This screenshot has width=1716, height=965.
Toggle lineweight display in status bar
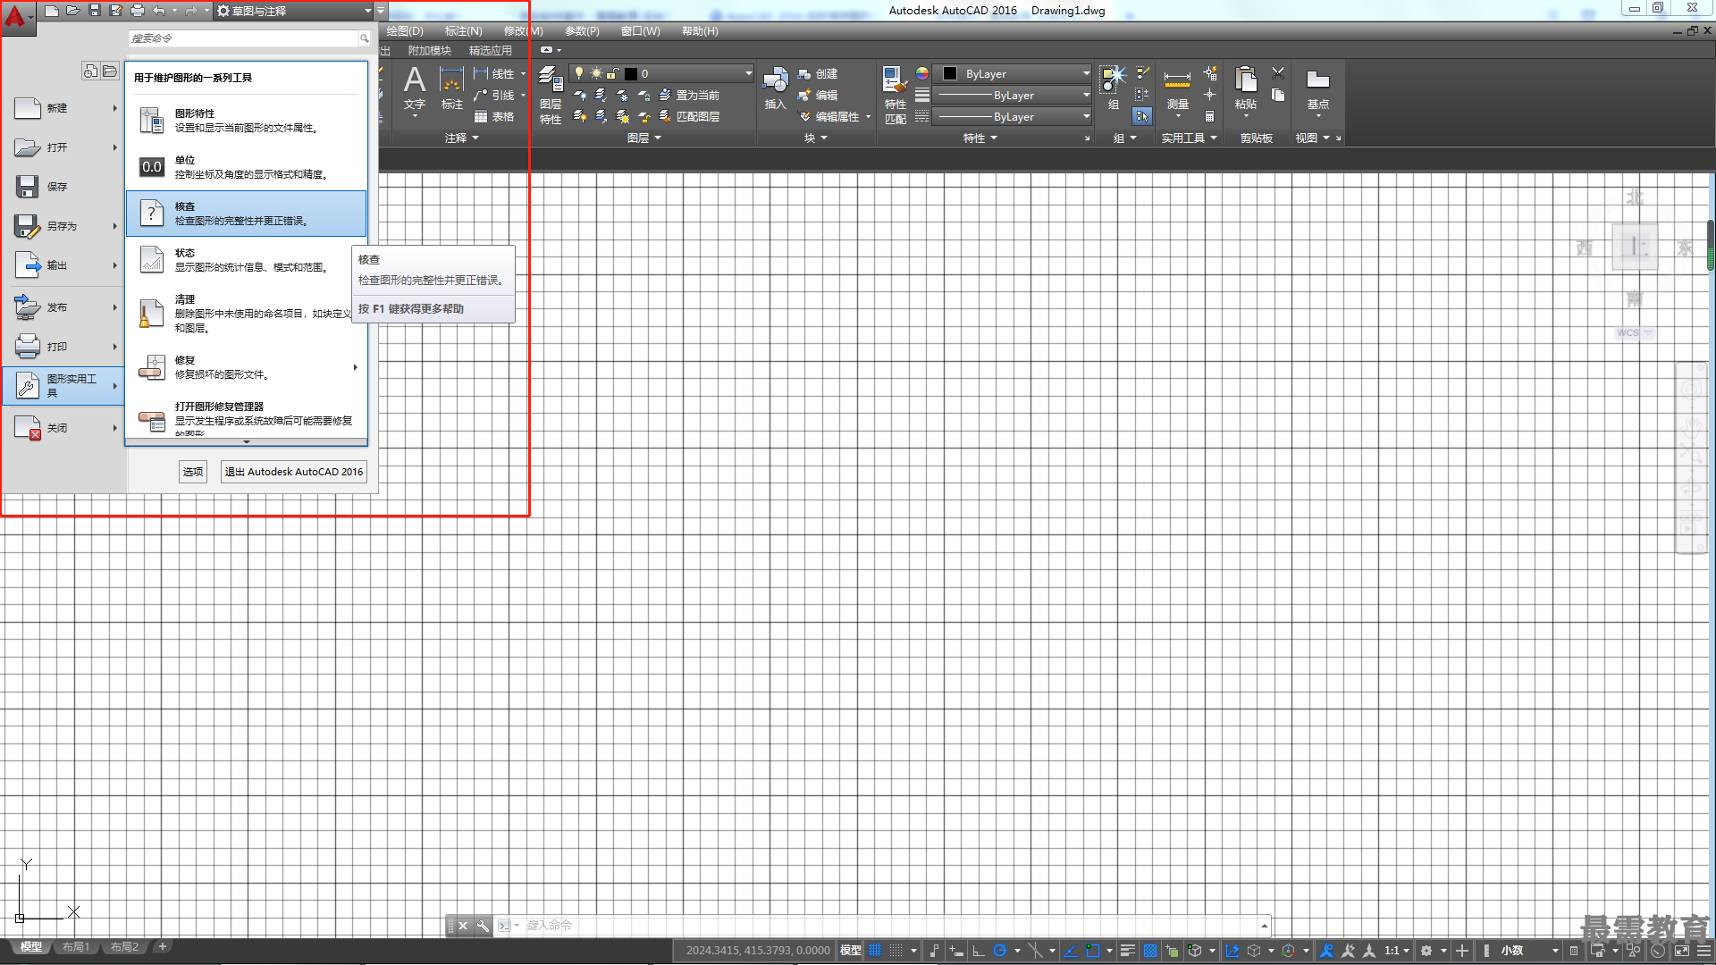coord(1128,951)
